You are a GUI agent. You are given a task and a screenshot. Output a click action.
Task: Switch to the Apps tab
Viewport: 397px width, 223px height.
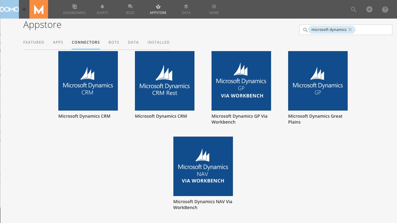[x=58, y=42]
